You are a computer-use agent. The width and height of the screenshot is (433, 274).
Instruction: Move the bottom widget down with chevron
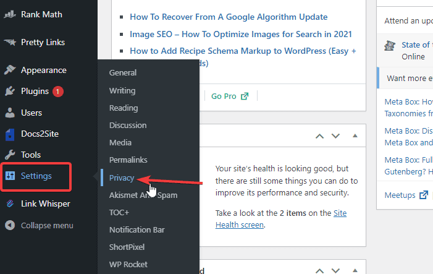(x=335, y=271)
